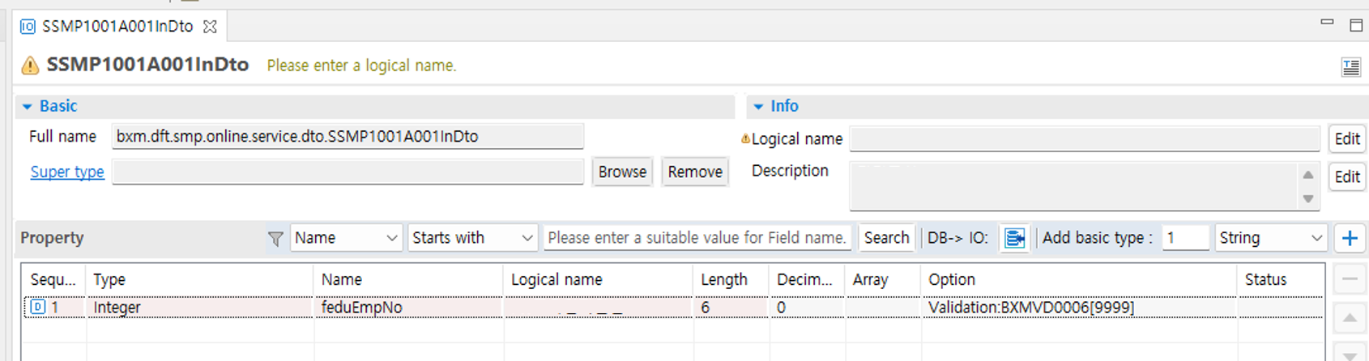Click the Length cell showing 6
This screenshot has height=361, width=1369.
tap(731, 308)
